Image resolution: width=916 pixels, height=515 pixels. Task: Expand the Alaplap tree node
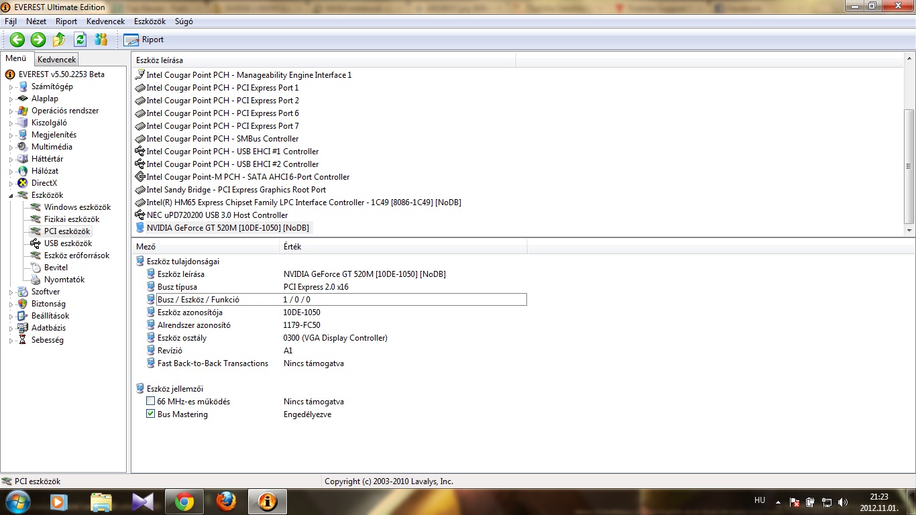(x=11, y=99)
